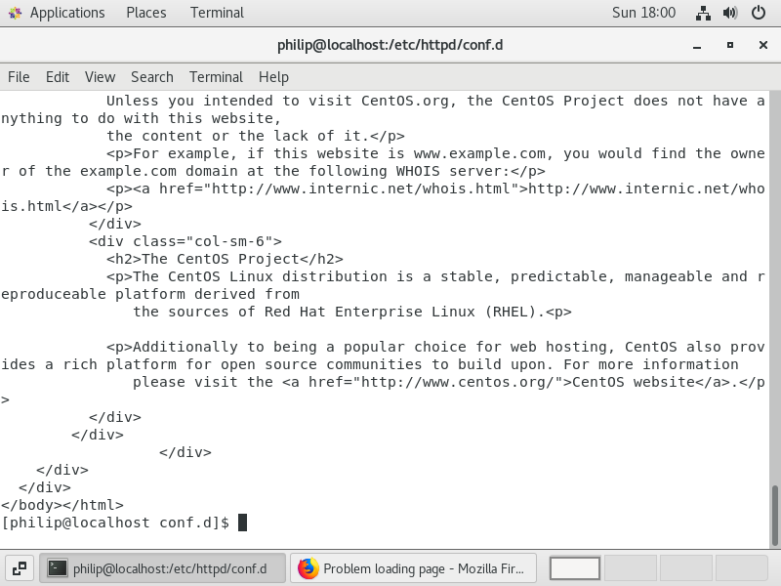Click the Sun 18:00 clock
Screen dimensions: 781x586
coord(643,13)
